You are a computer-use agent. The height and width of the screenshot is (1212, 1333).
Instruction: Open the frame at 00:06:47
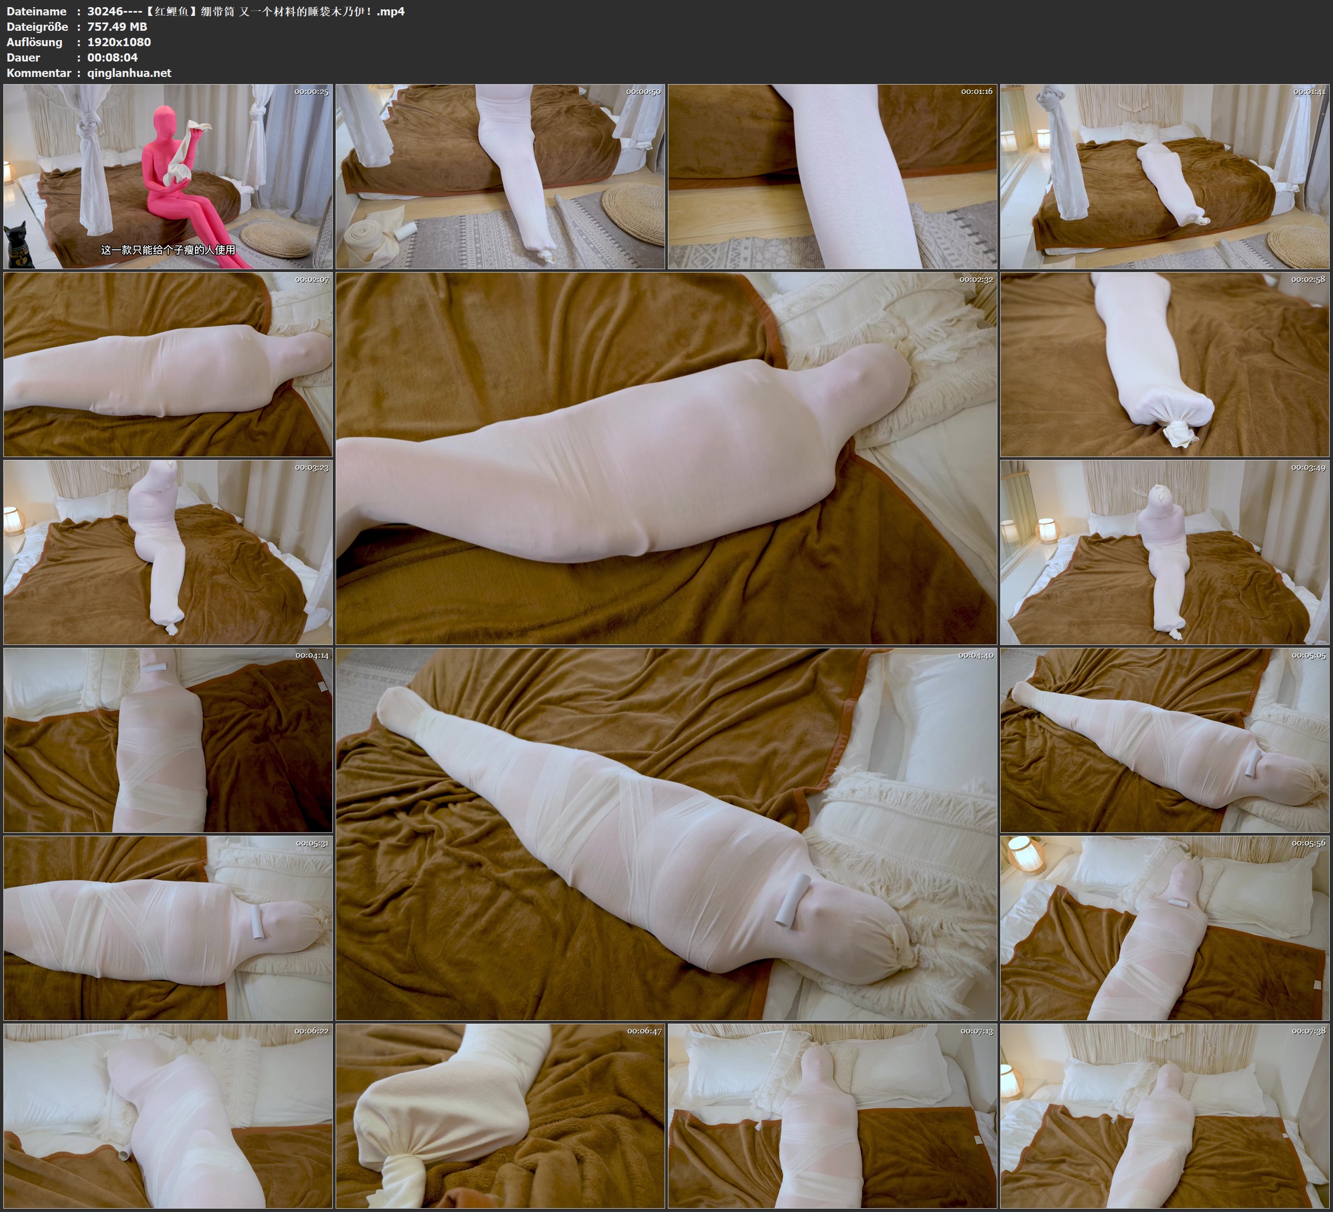point(500,1115)
